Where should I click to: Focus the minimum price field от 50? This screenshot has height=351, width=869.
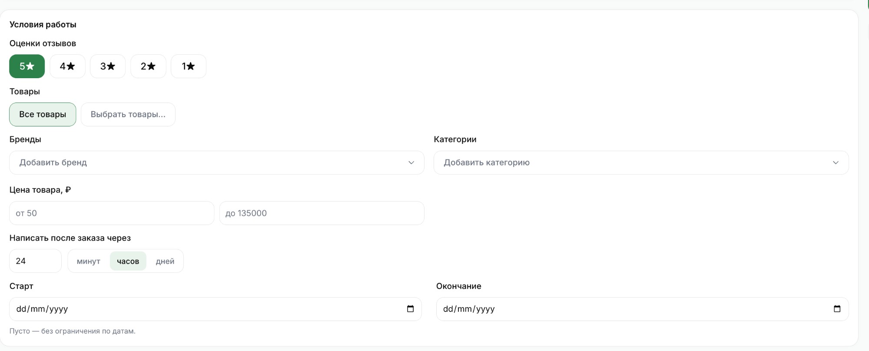click(112, 213)
